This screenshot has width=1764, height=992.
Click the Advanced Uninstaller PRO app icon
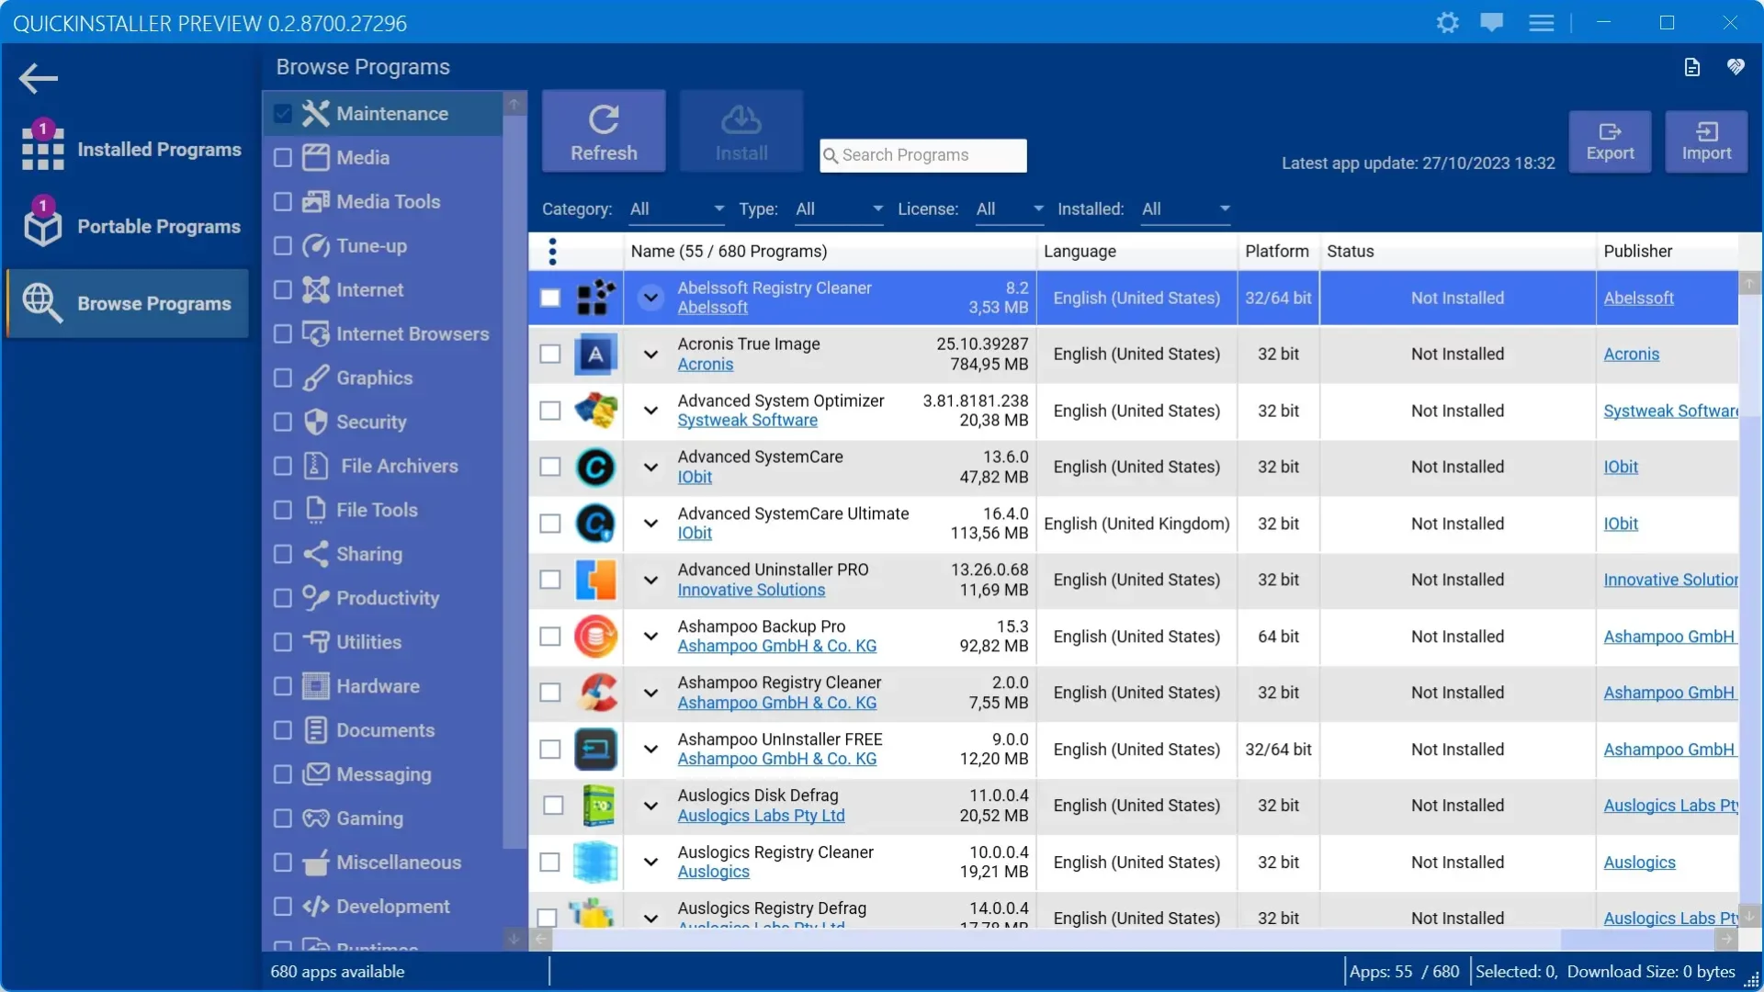coord(595,581)
